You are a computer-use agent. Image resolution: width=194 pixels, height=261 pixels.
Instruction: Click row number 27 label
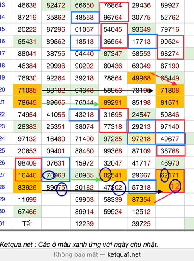coord(3,175)
